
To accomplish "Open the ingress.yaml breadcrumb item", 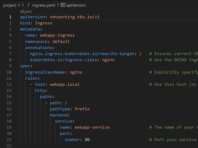I will tap(44, 5).
